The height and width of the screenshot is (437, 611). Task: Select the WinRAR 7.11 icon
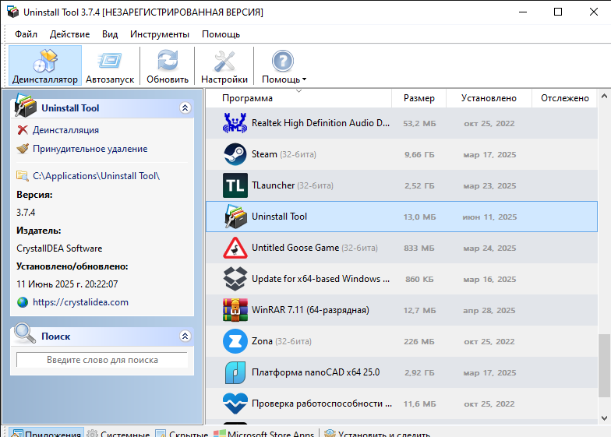pos(235,310)
